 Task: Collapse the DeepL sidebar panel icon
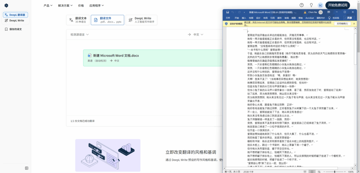27,168
